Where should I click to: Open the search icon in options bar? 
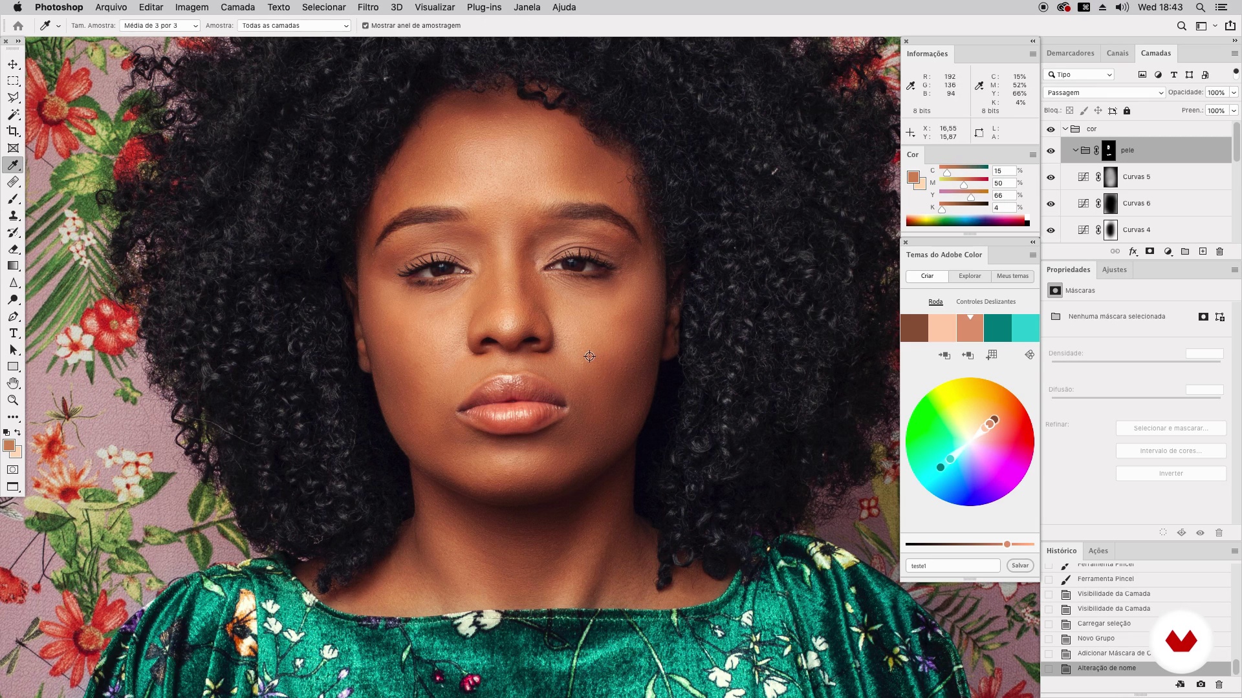1181,26
